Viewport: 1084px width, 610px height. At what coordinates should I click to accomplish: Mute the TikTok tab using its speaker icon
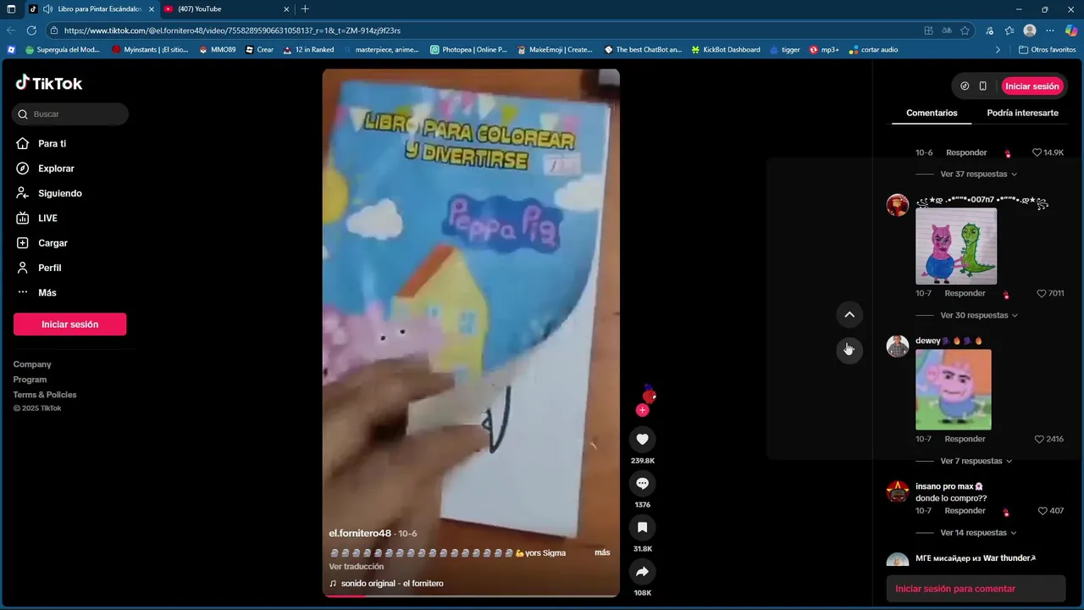[x=47, y=8]
